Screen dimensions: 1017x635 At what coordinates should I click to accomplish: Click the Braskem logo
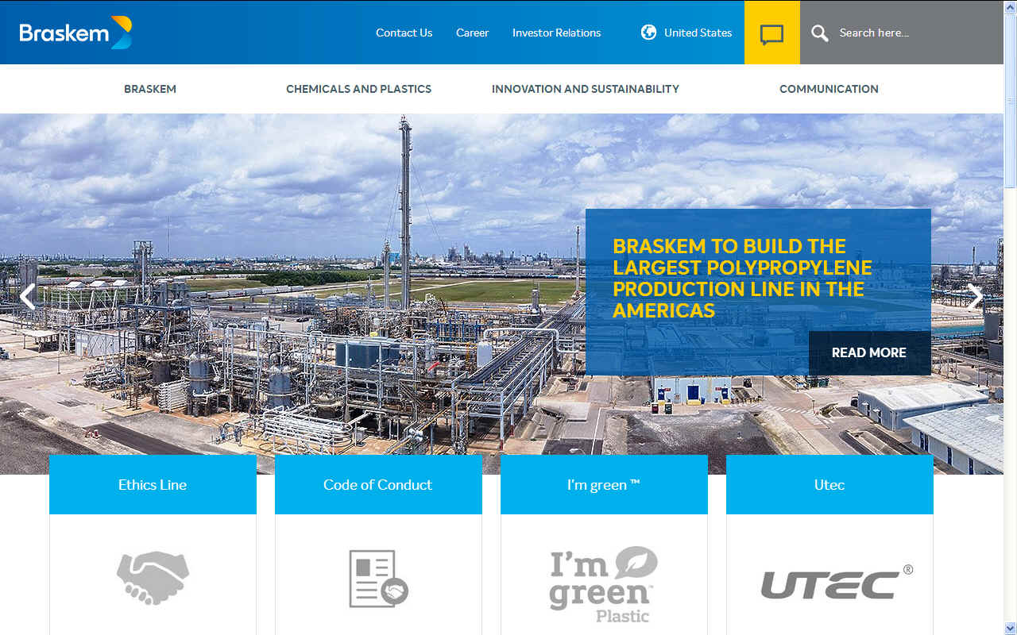click(75, 33)
